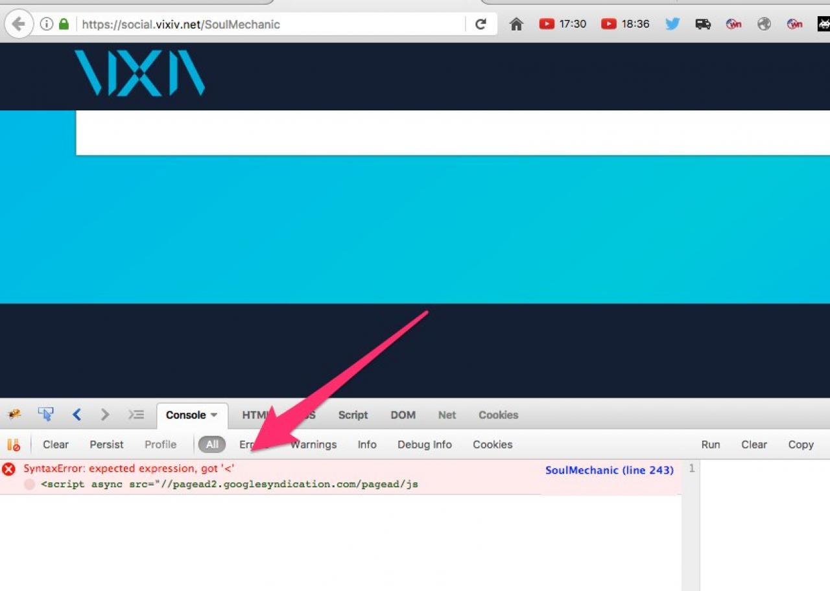Image resolution: width=830 pixels, height=591 pixels.
Task: Clear the command editor next to Run
Action: pyautogui.click(x=754, y=445)
